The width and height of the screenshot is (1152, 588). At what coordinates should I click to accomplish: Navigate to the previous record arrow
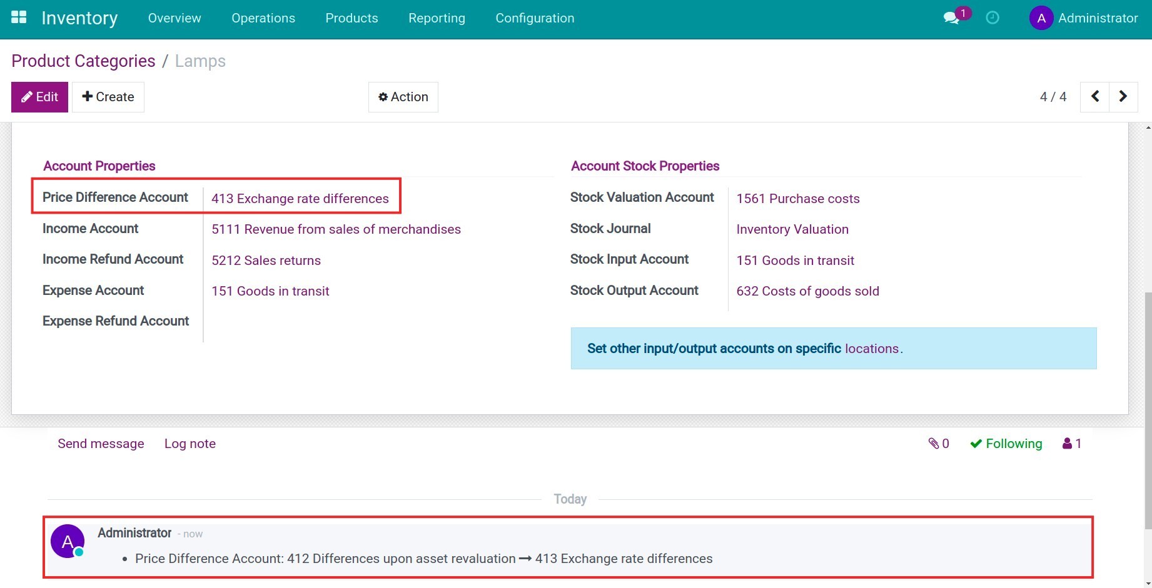[x=1094, y=96]
